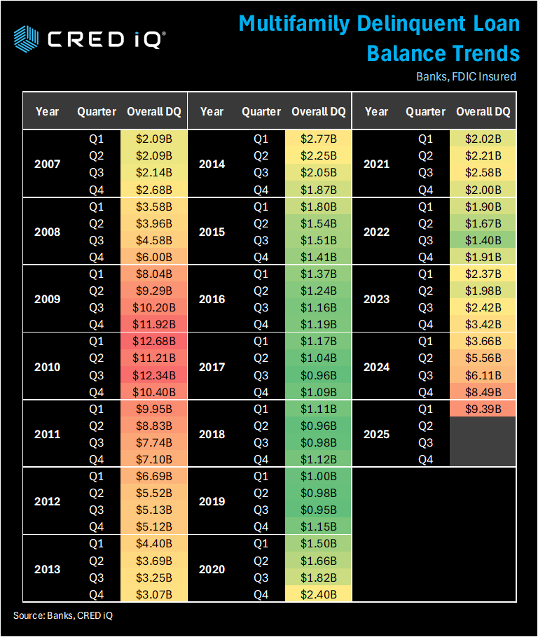Select the $1.40B value for 2022 Q3

483,240
